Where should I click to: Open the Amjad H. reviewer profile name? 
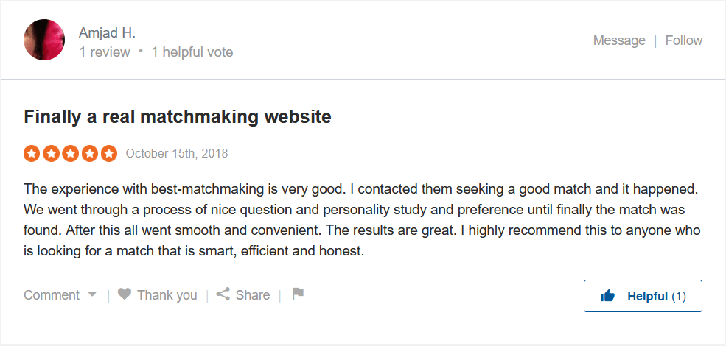pos(108,33)
